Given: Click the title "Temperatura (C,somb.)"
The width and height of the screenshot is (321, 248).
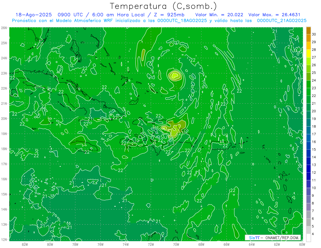Looking at the screenshot, I should coord(163,6).
